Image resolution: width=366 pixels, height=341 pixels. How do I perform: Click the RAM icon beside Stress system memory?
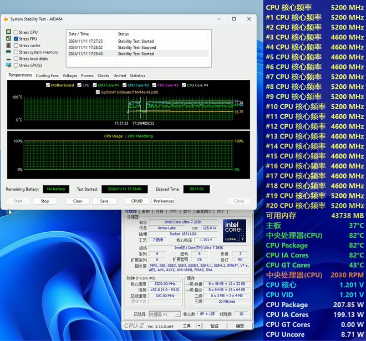(x=8, y=52)
